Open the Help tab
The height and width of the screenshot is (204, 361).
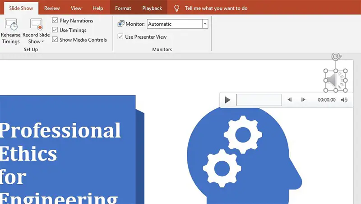97,8
